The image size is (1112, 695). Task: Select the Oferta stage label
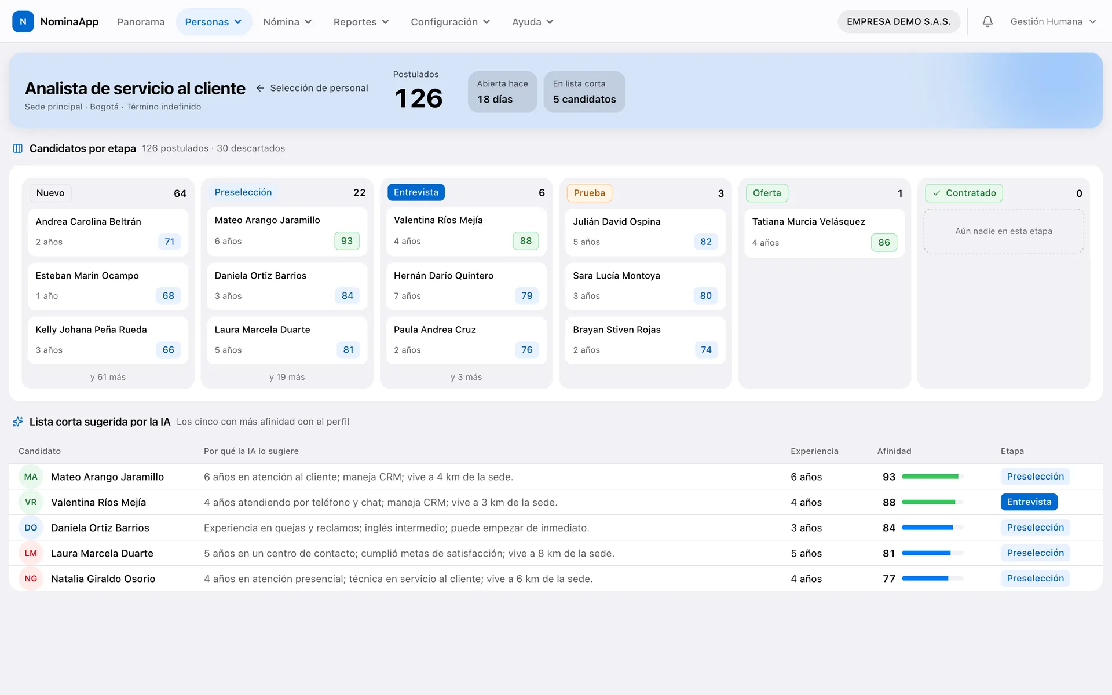point(767,193)
